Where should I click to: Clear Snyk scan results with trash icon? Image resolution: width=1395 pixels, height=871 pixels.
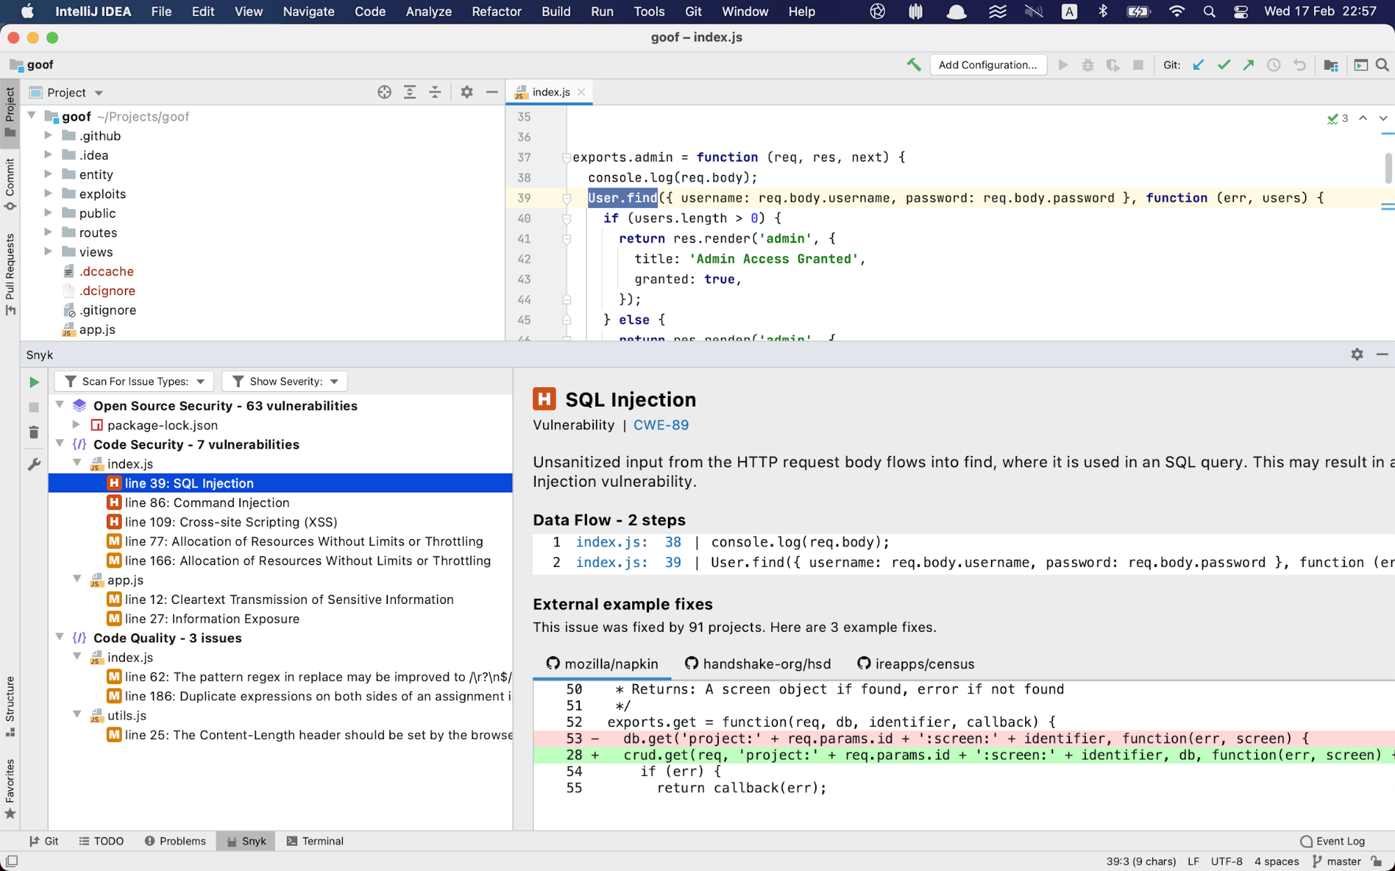pyautogui.click(x=33, y=432)
